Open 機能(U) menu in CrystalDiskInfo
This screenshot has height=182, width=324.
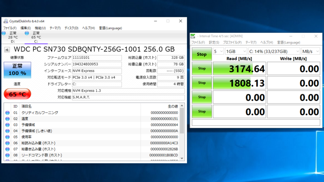click(x=40, y=28)
